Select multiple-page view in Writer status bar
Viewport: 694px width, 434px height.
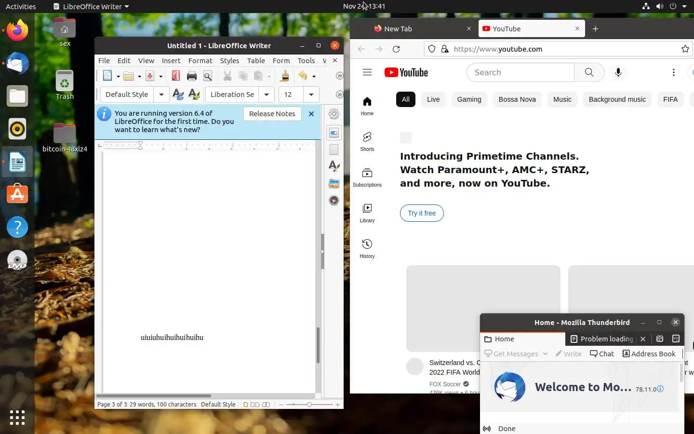pyautogui.click(x=255, y=405)
